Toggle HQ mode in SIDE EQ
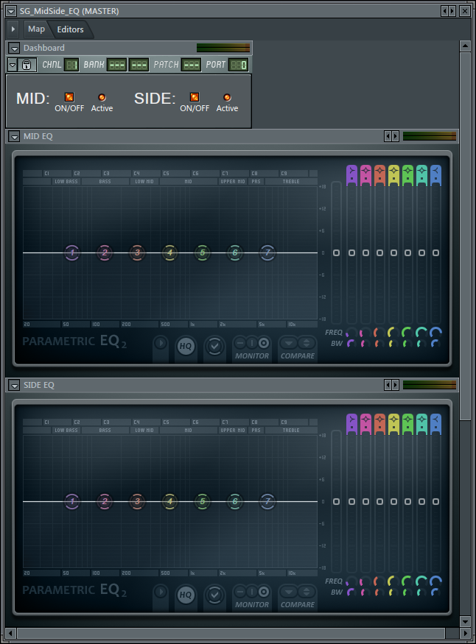 [x=186, y=595]
